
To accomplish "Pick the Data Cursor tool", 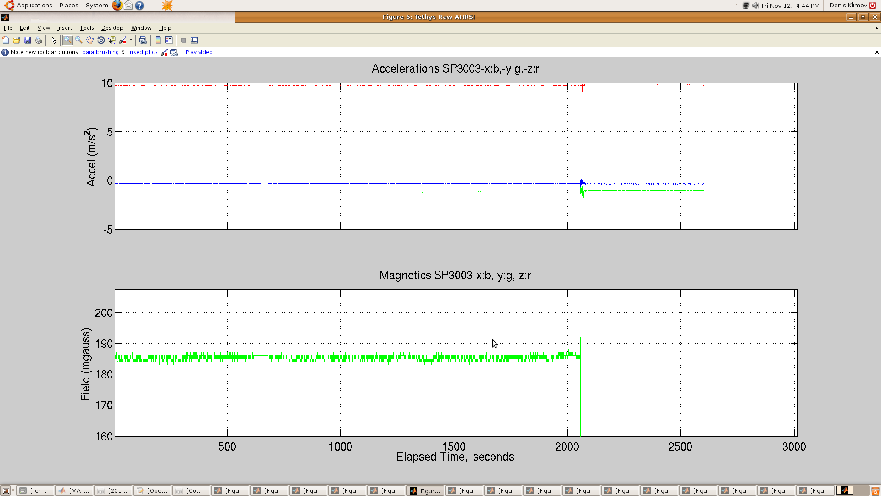I will (112, 40).
